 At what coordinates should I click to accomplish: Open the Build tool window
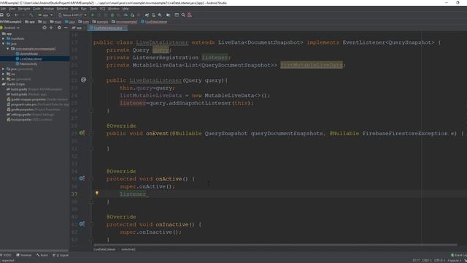(42, 255)
